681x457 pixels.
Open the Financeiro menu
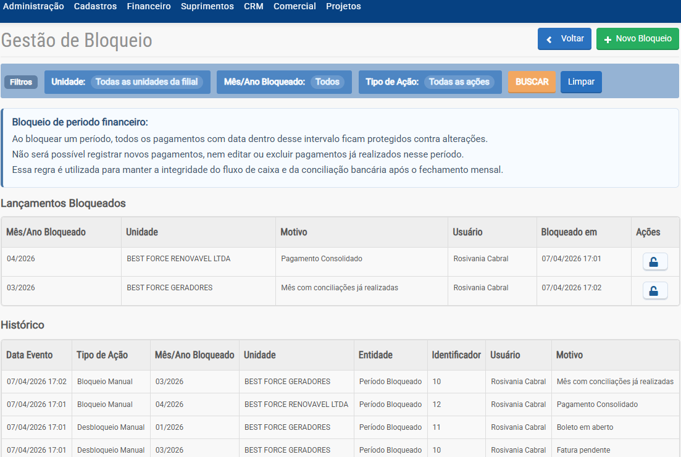[148, 6]
